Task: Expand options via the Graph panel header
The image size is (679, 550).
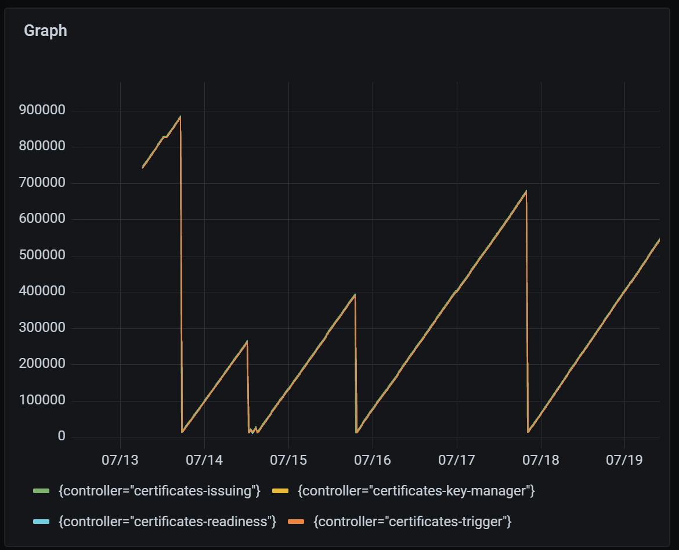Action: [46, 31]
